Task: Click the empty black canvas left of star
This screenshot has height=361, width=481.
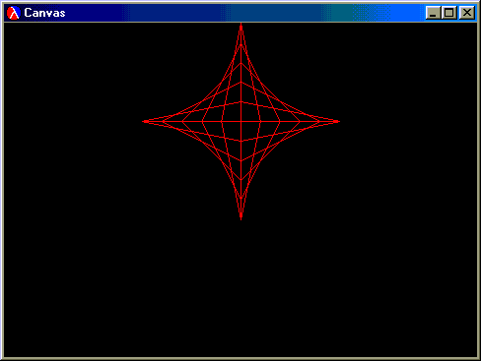Action: (x=72, y=122)
